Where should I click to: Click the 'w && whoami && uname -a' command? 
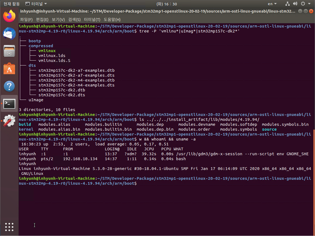(x=167, y=139)
